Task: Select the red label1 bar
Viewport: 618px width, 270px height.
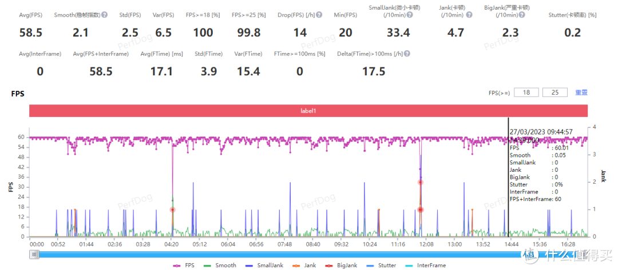Action: click(308, 111)
